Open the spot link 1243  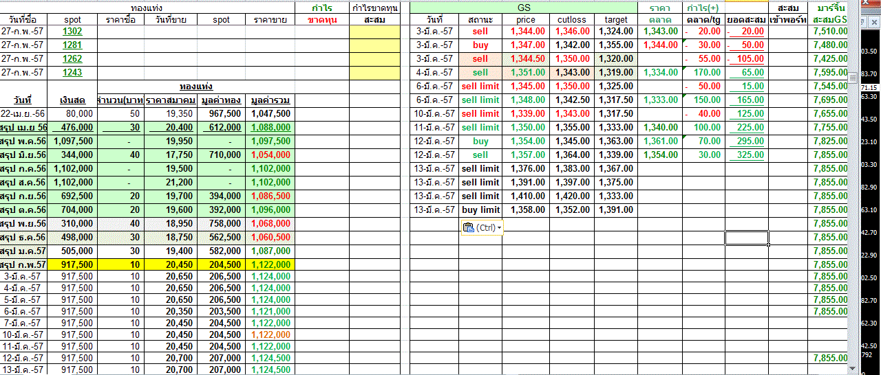click(x=72, y=73)
